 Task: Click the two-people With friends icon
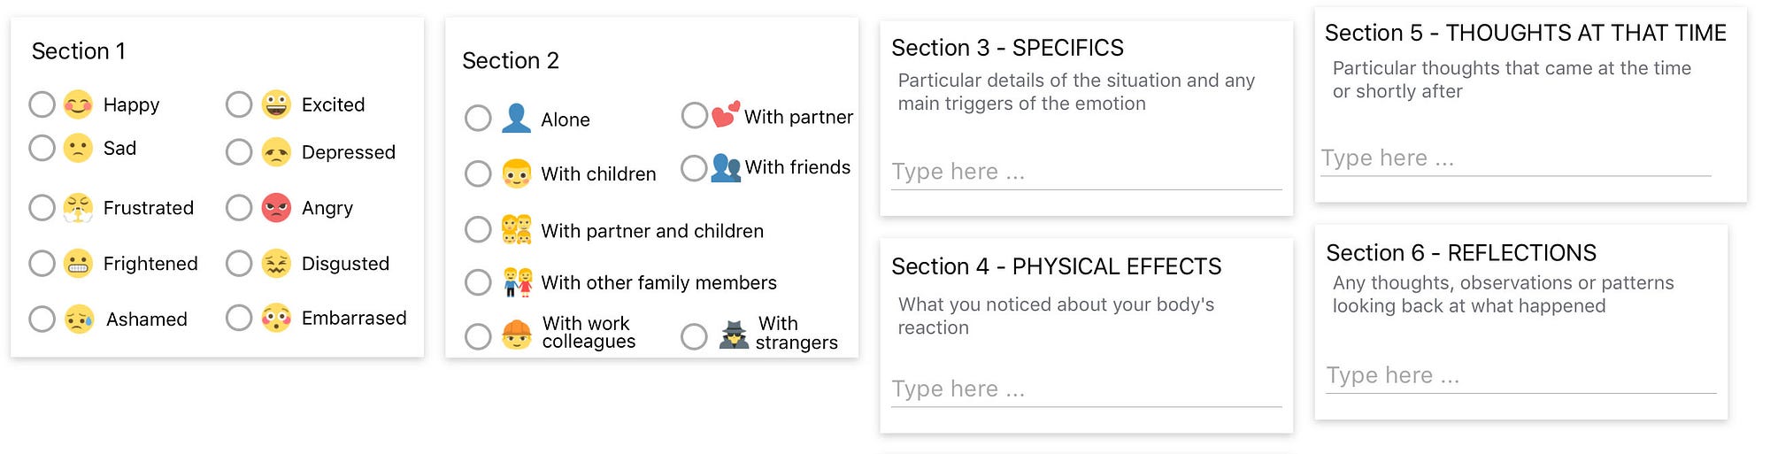coord(726,167)
